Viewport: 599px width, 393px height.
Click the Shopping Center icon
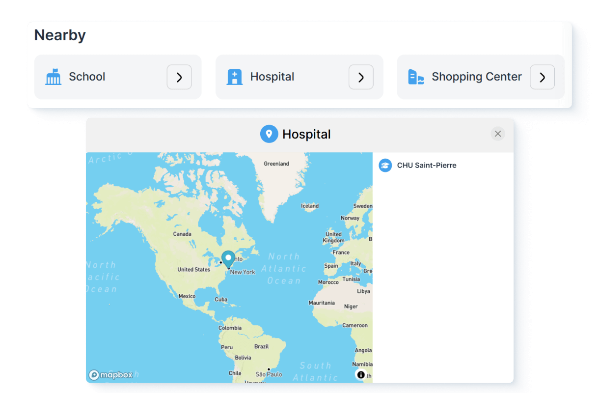[416, 77]
